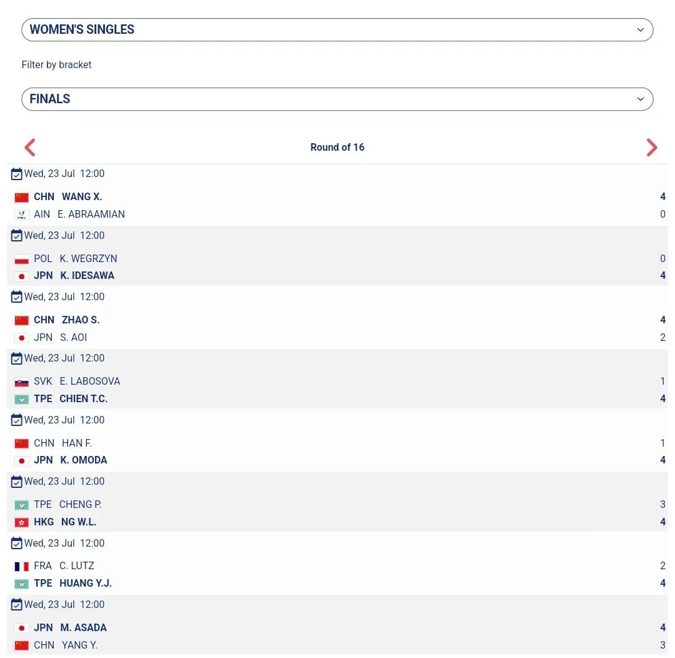Click calendar icon of the M. Asada match
The image size is (675, 658).
point(16,605)
